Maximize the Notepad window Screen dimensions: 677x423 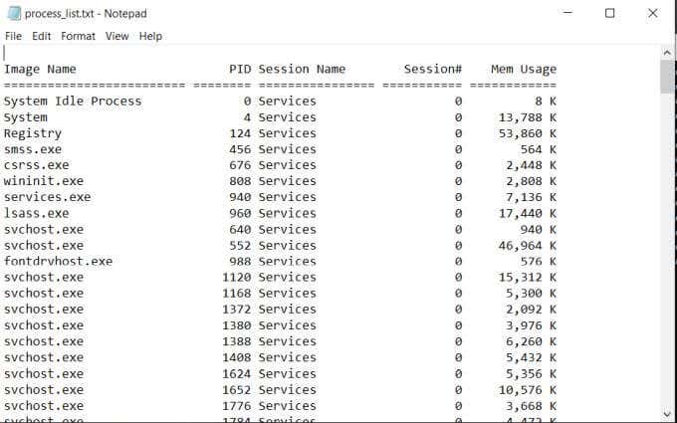pos(610,13)
